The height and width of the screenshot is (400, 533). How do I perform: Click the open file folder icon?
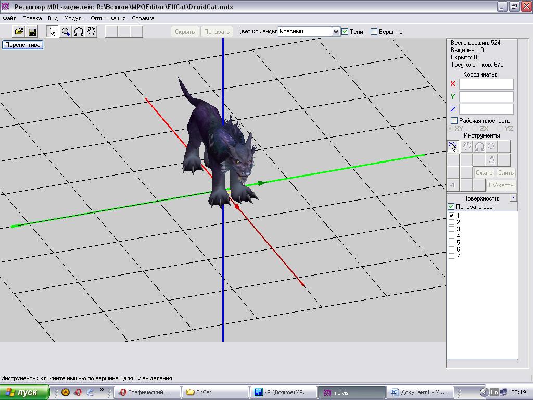[19, 32]
